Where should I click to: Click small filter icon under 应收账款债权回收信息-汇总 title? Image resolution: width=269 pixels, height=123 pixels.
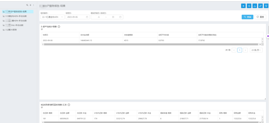pyautogui.click(x=42, y=107)
